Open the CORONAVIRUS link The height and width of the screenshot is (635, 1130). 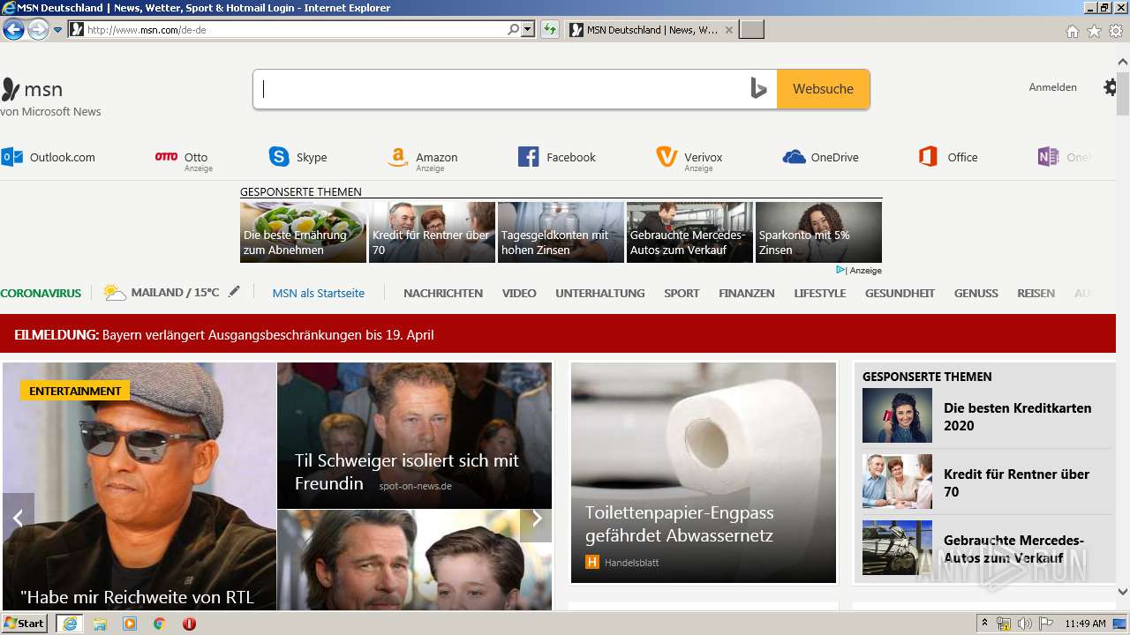point(41,293)
